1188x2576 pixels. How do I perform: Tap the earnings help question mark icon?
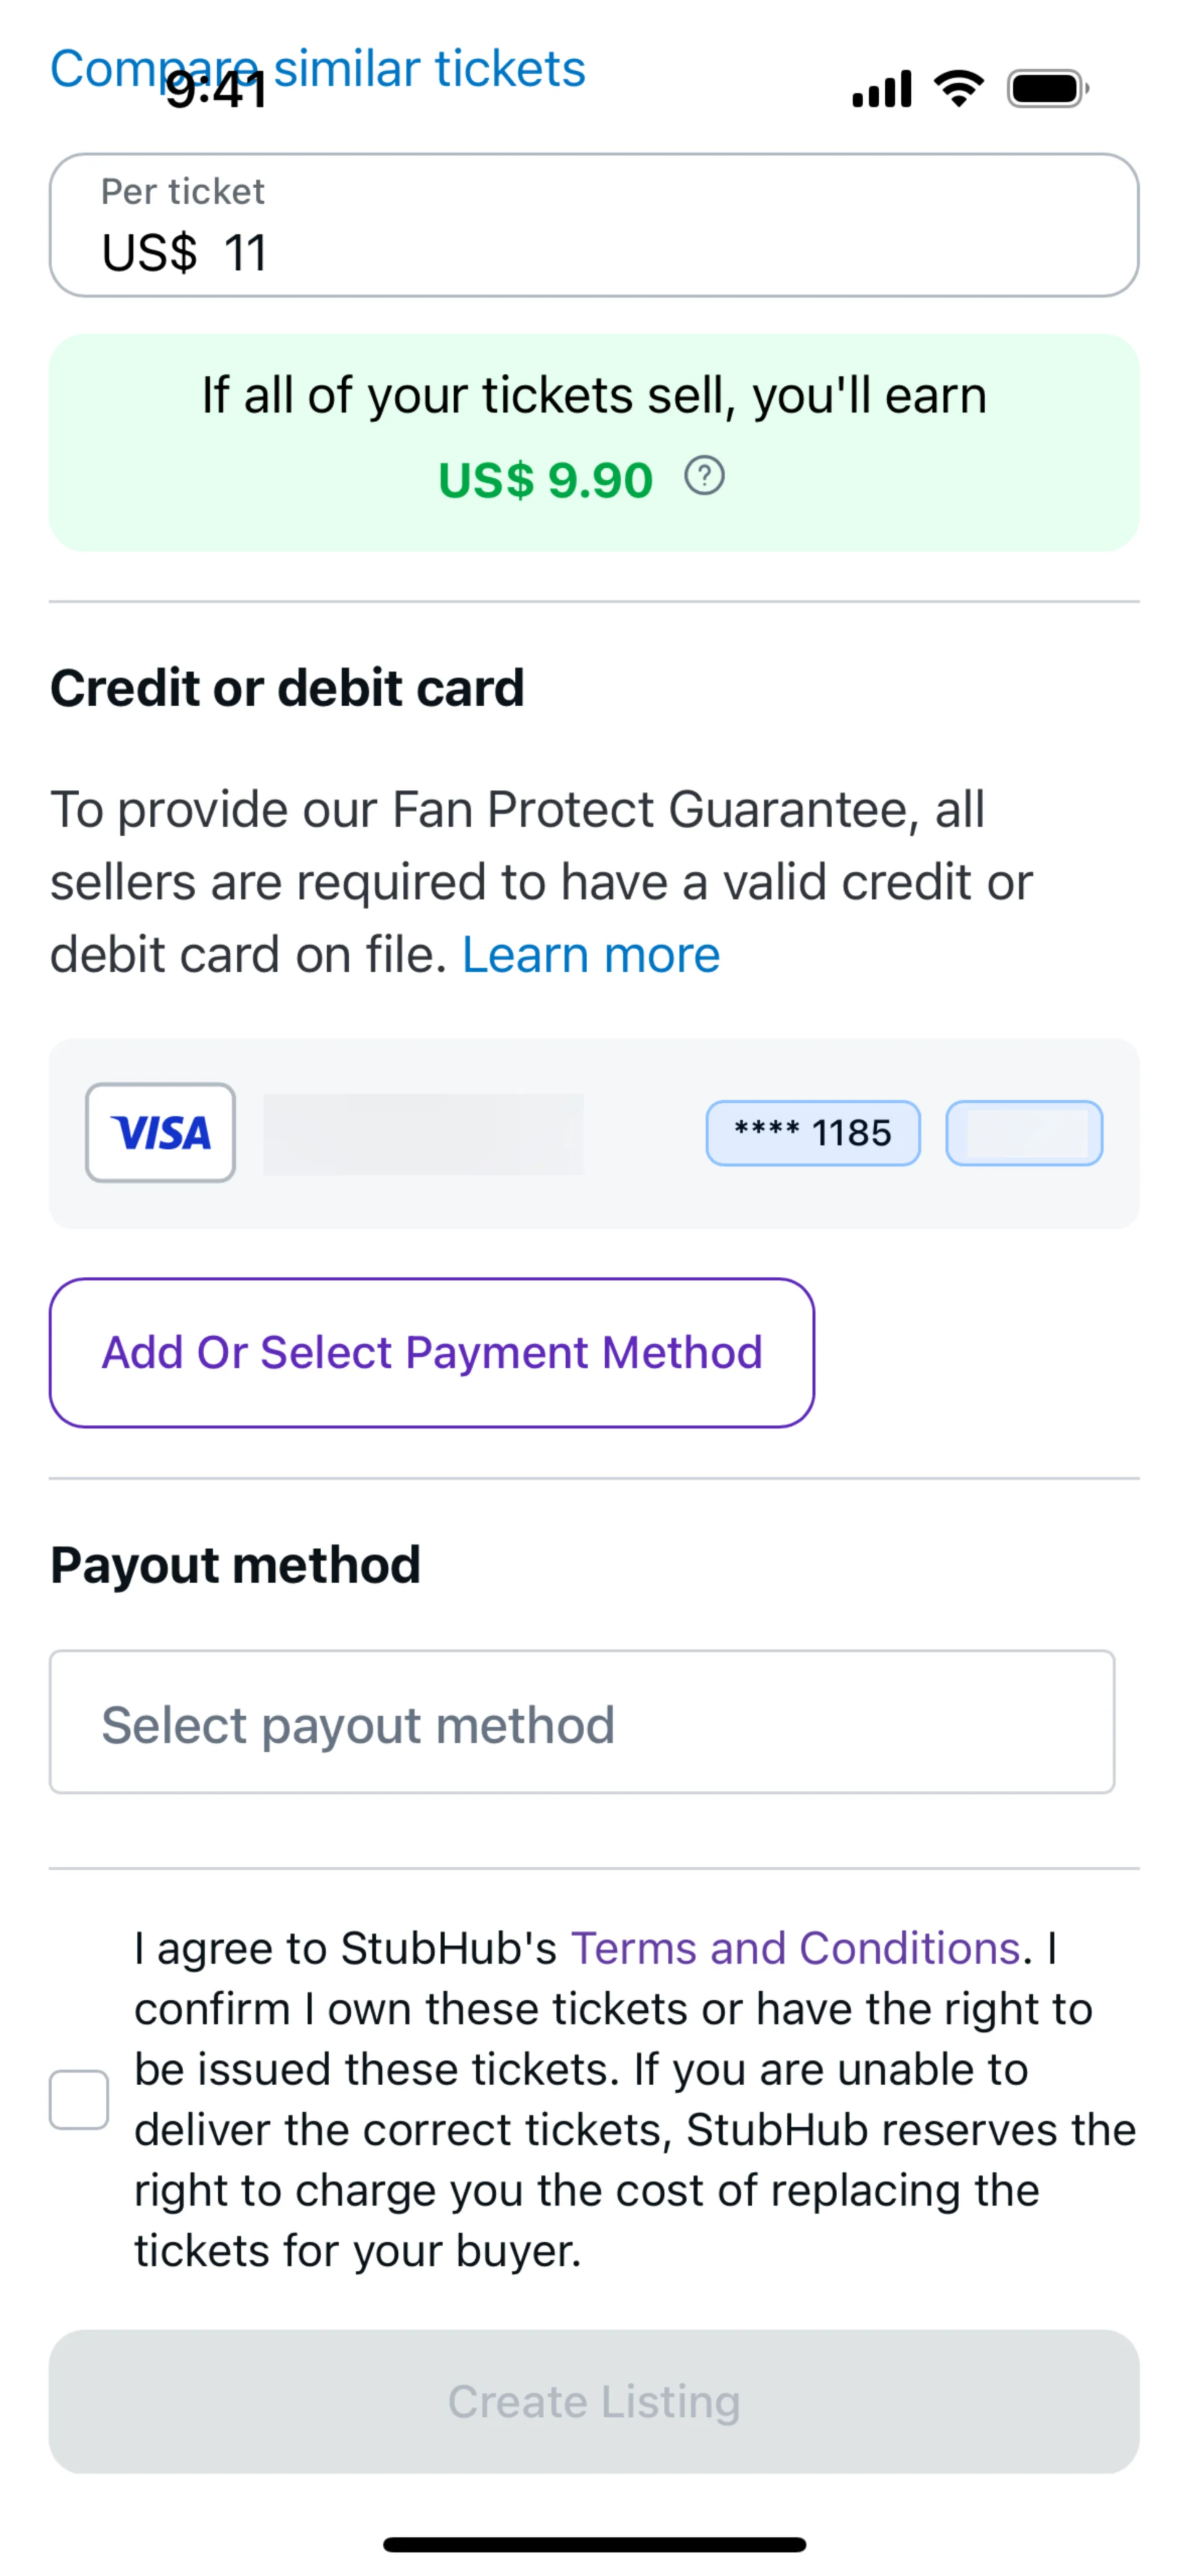click(704, 476)
